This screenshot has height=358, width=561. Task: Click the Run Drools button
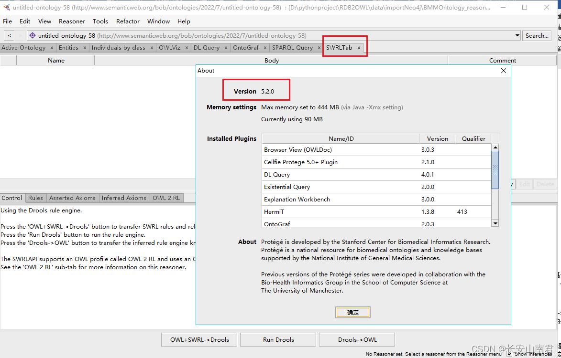(278, 340)
